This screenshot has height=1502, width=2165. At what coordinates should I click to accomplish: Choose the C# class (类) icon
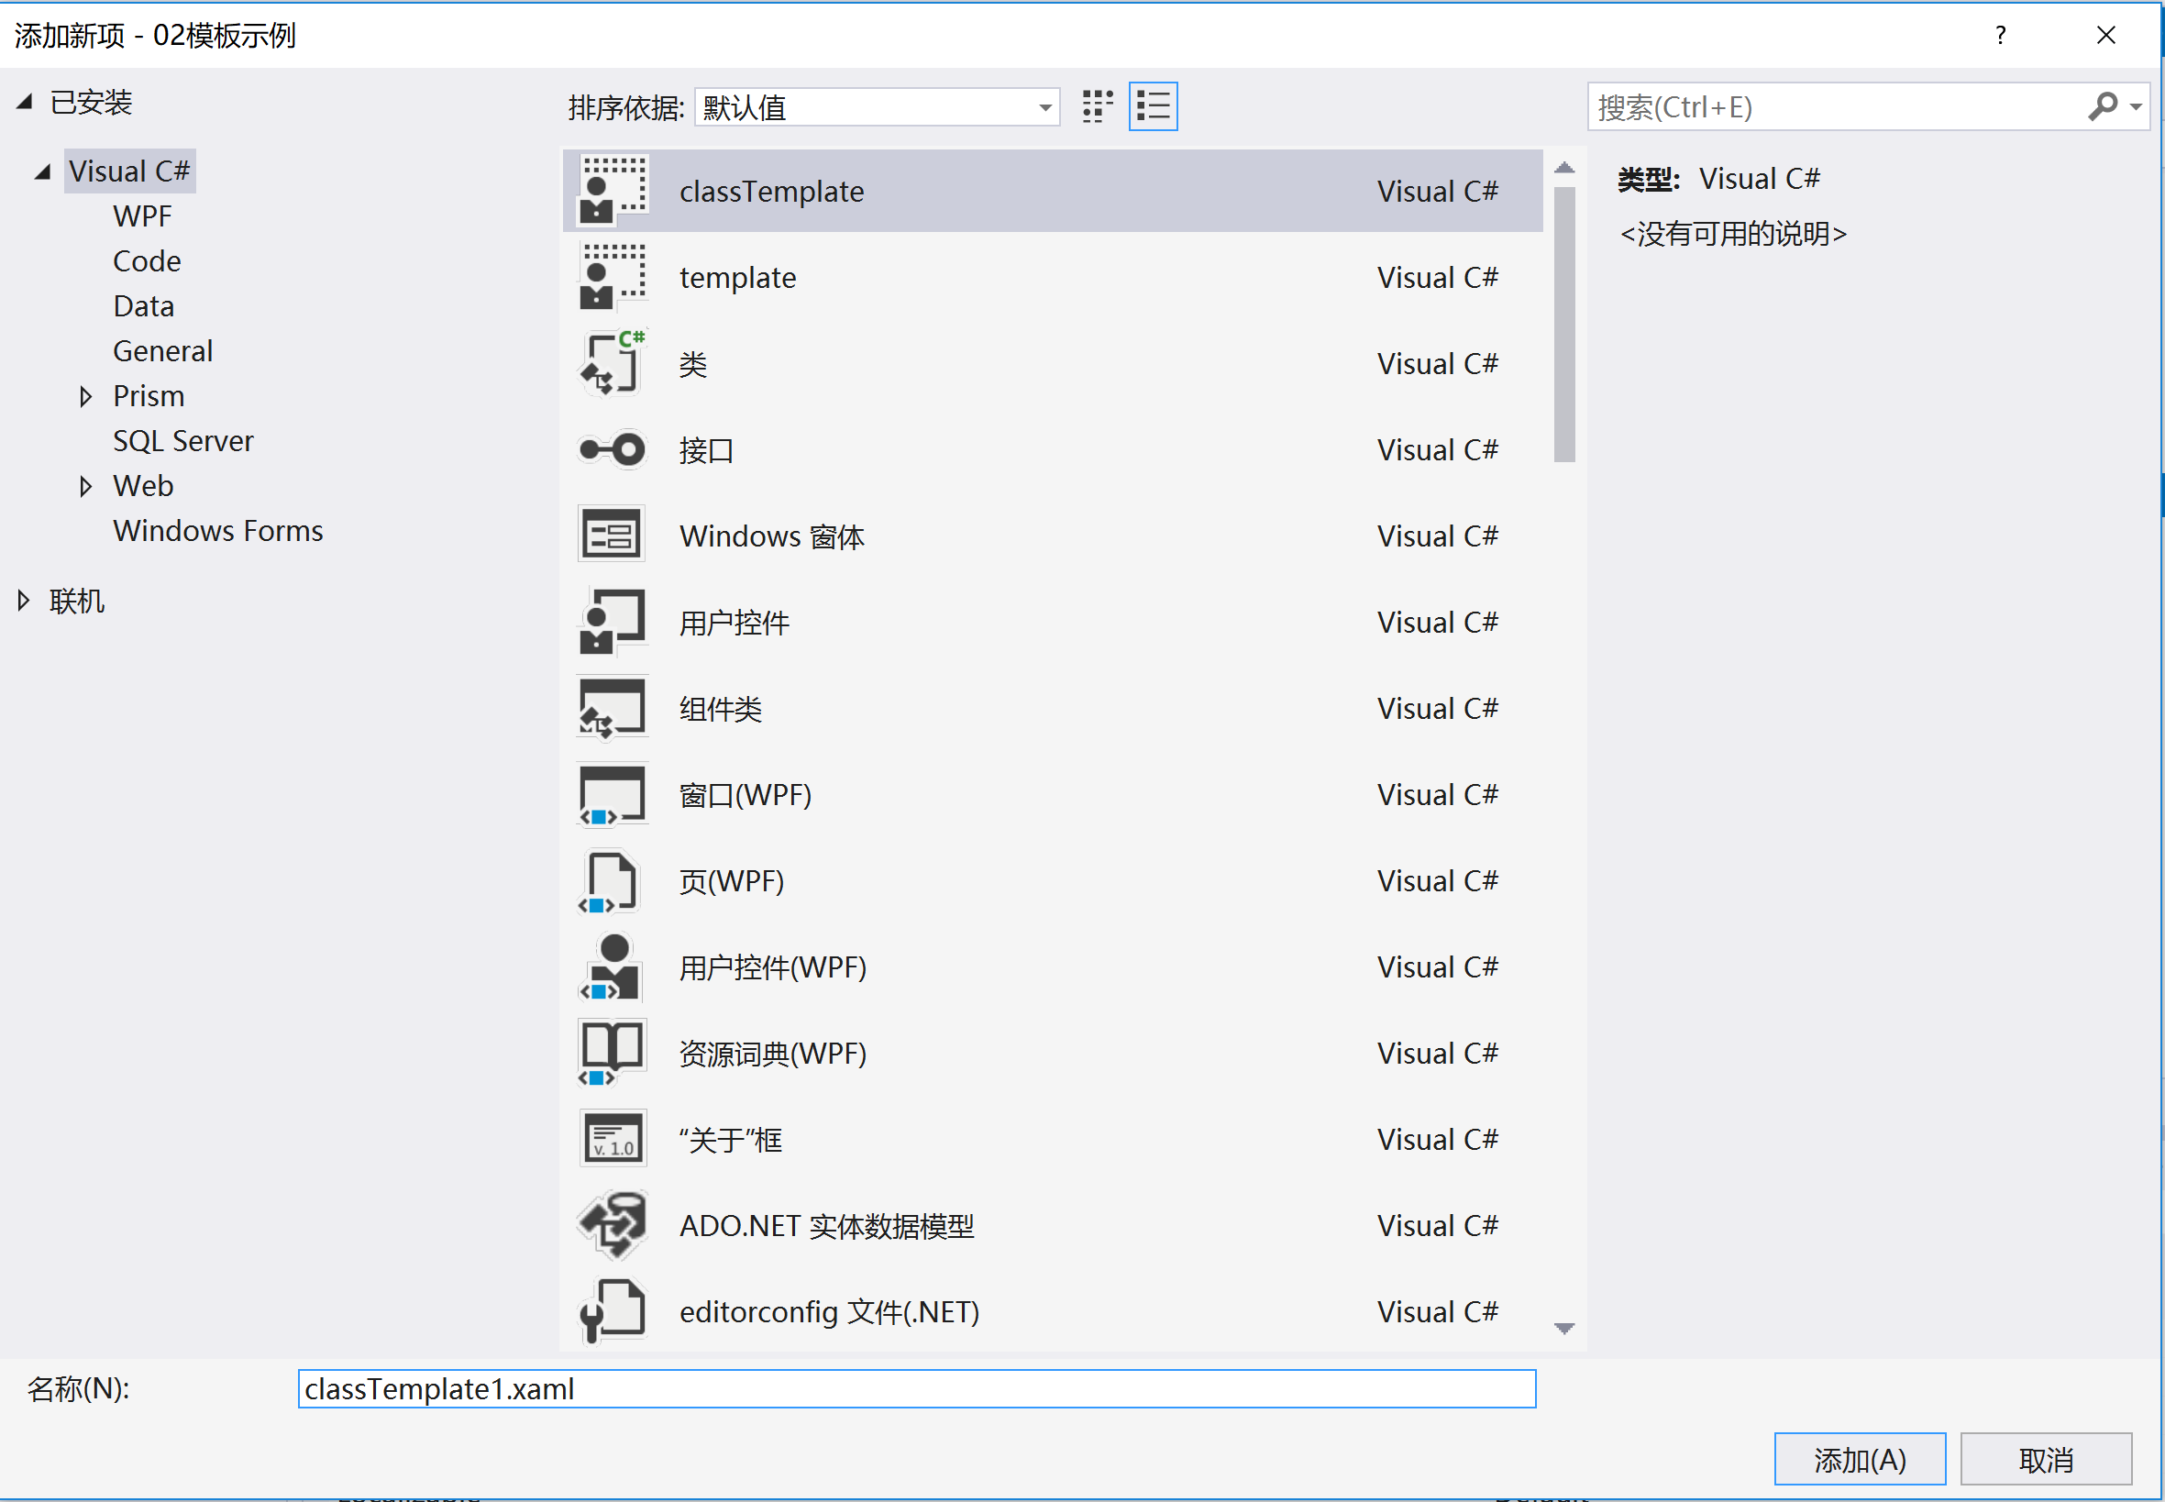point(613,363)
